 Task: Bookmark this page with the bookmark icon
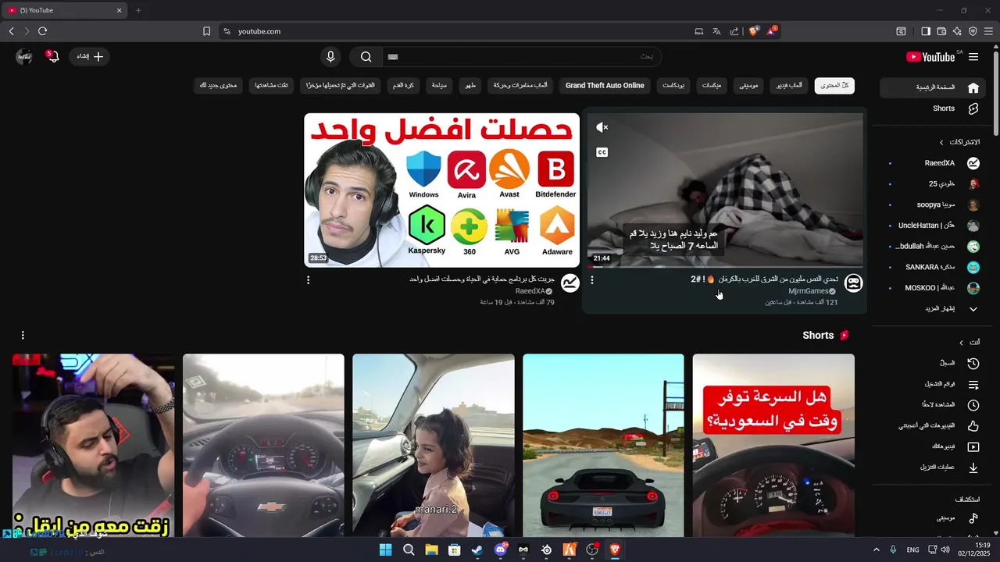(206, 31)
